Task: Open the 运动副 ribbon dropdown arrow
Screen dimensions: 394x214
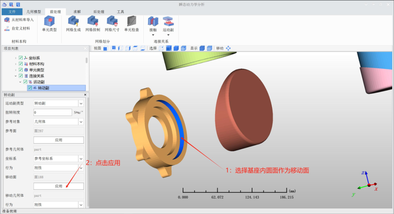Action: point(168,35)
